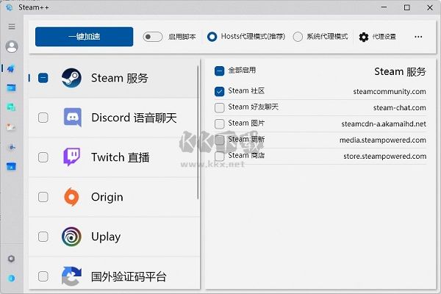Open the blue info icon at sidebar bottom
The width and height of the screenshot is (441, 294).
[x=12, y=279]
